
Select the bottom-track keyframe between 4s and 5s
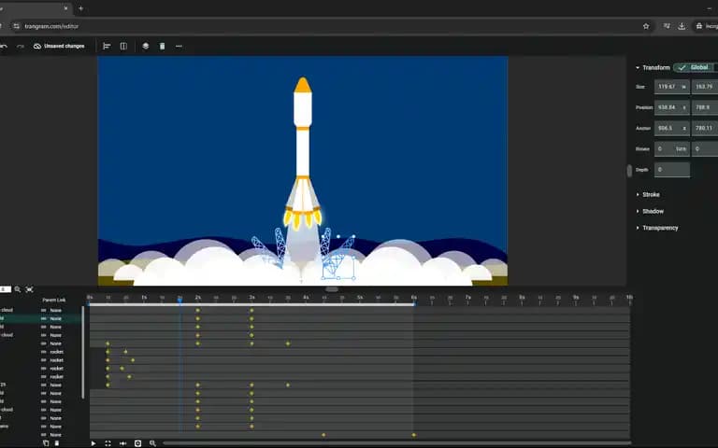point(323,435)
